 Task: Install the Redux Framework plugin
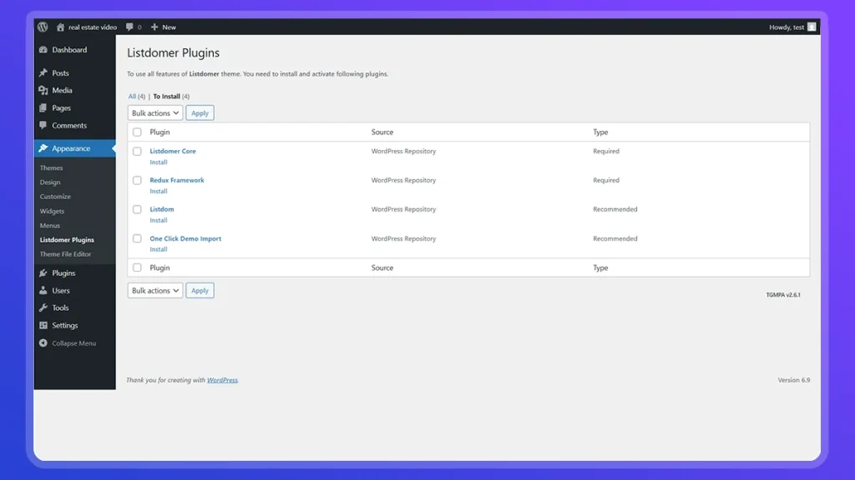pyautogui.click(x=159, y=191)
